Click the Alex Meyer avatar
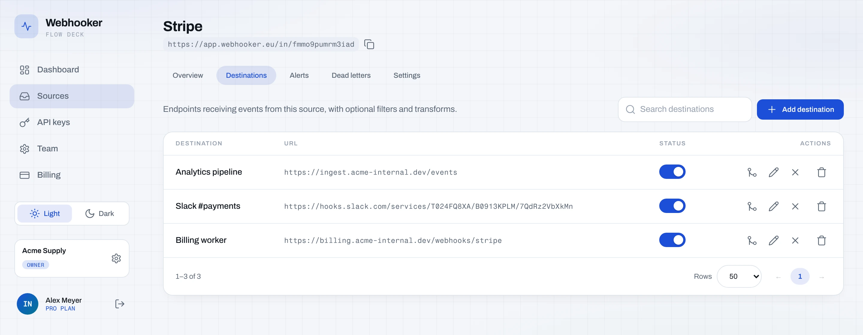 pyautogui.click(x=28, y=304)
